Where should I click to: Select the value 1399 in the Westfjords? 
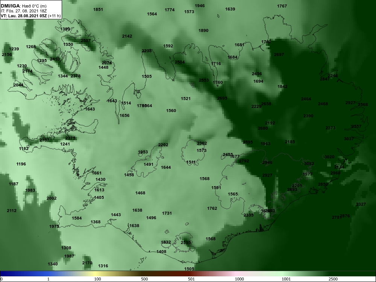point(65,29)
